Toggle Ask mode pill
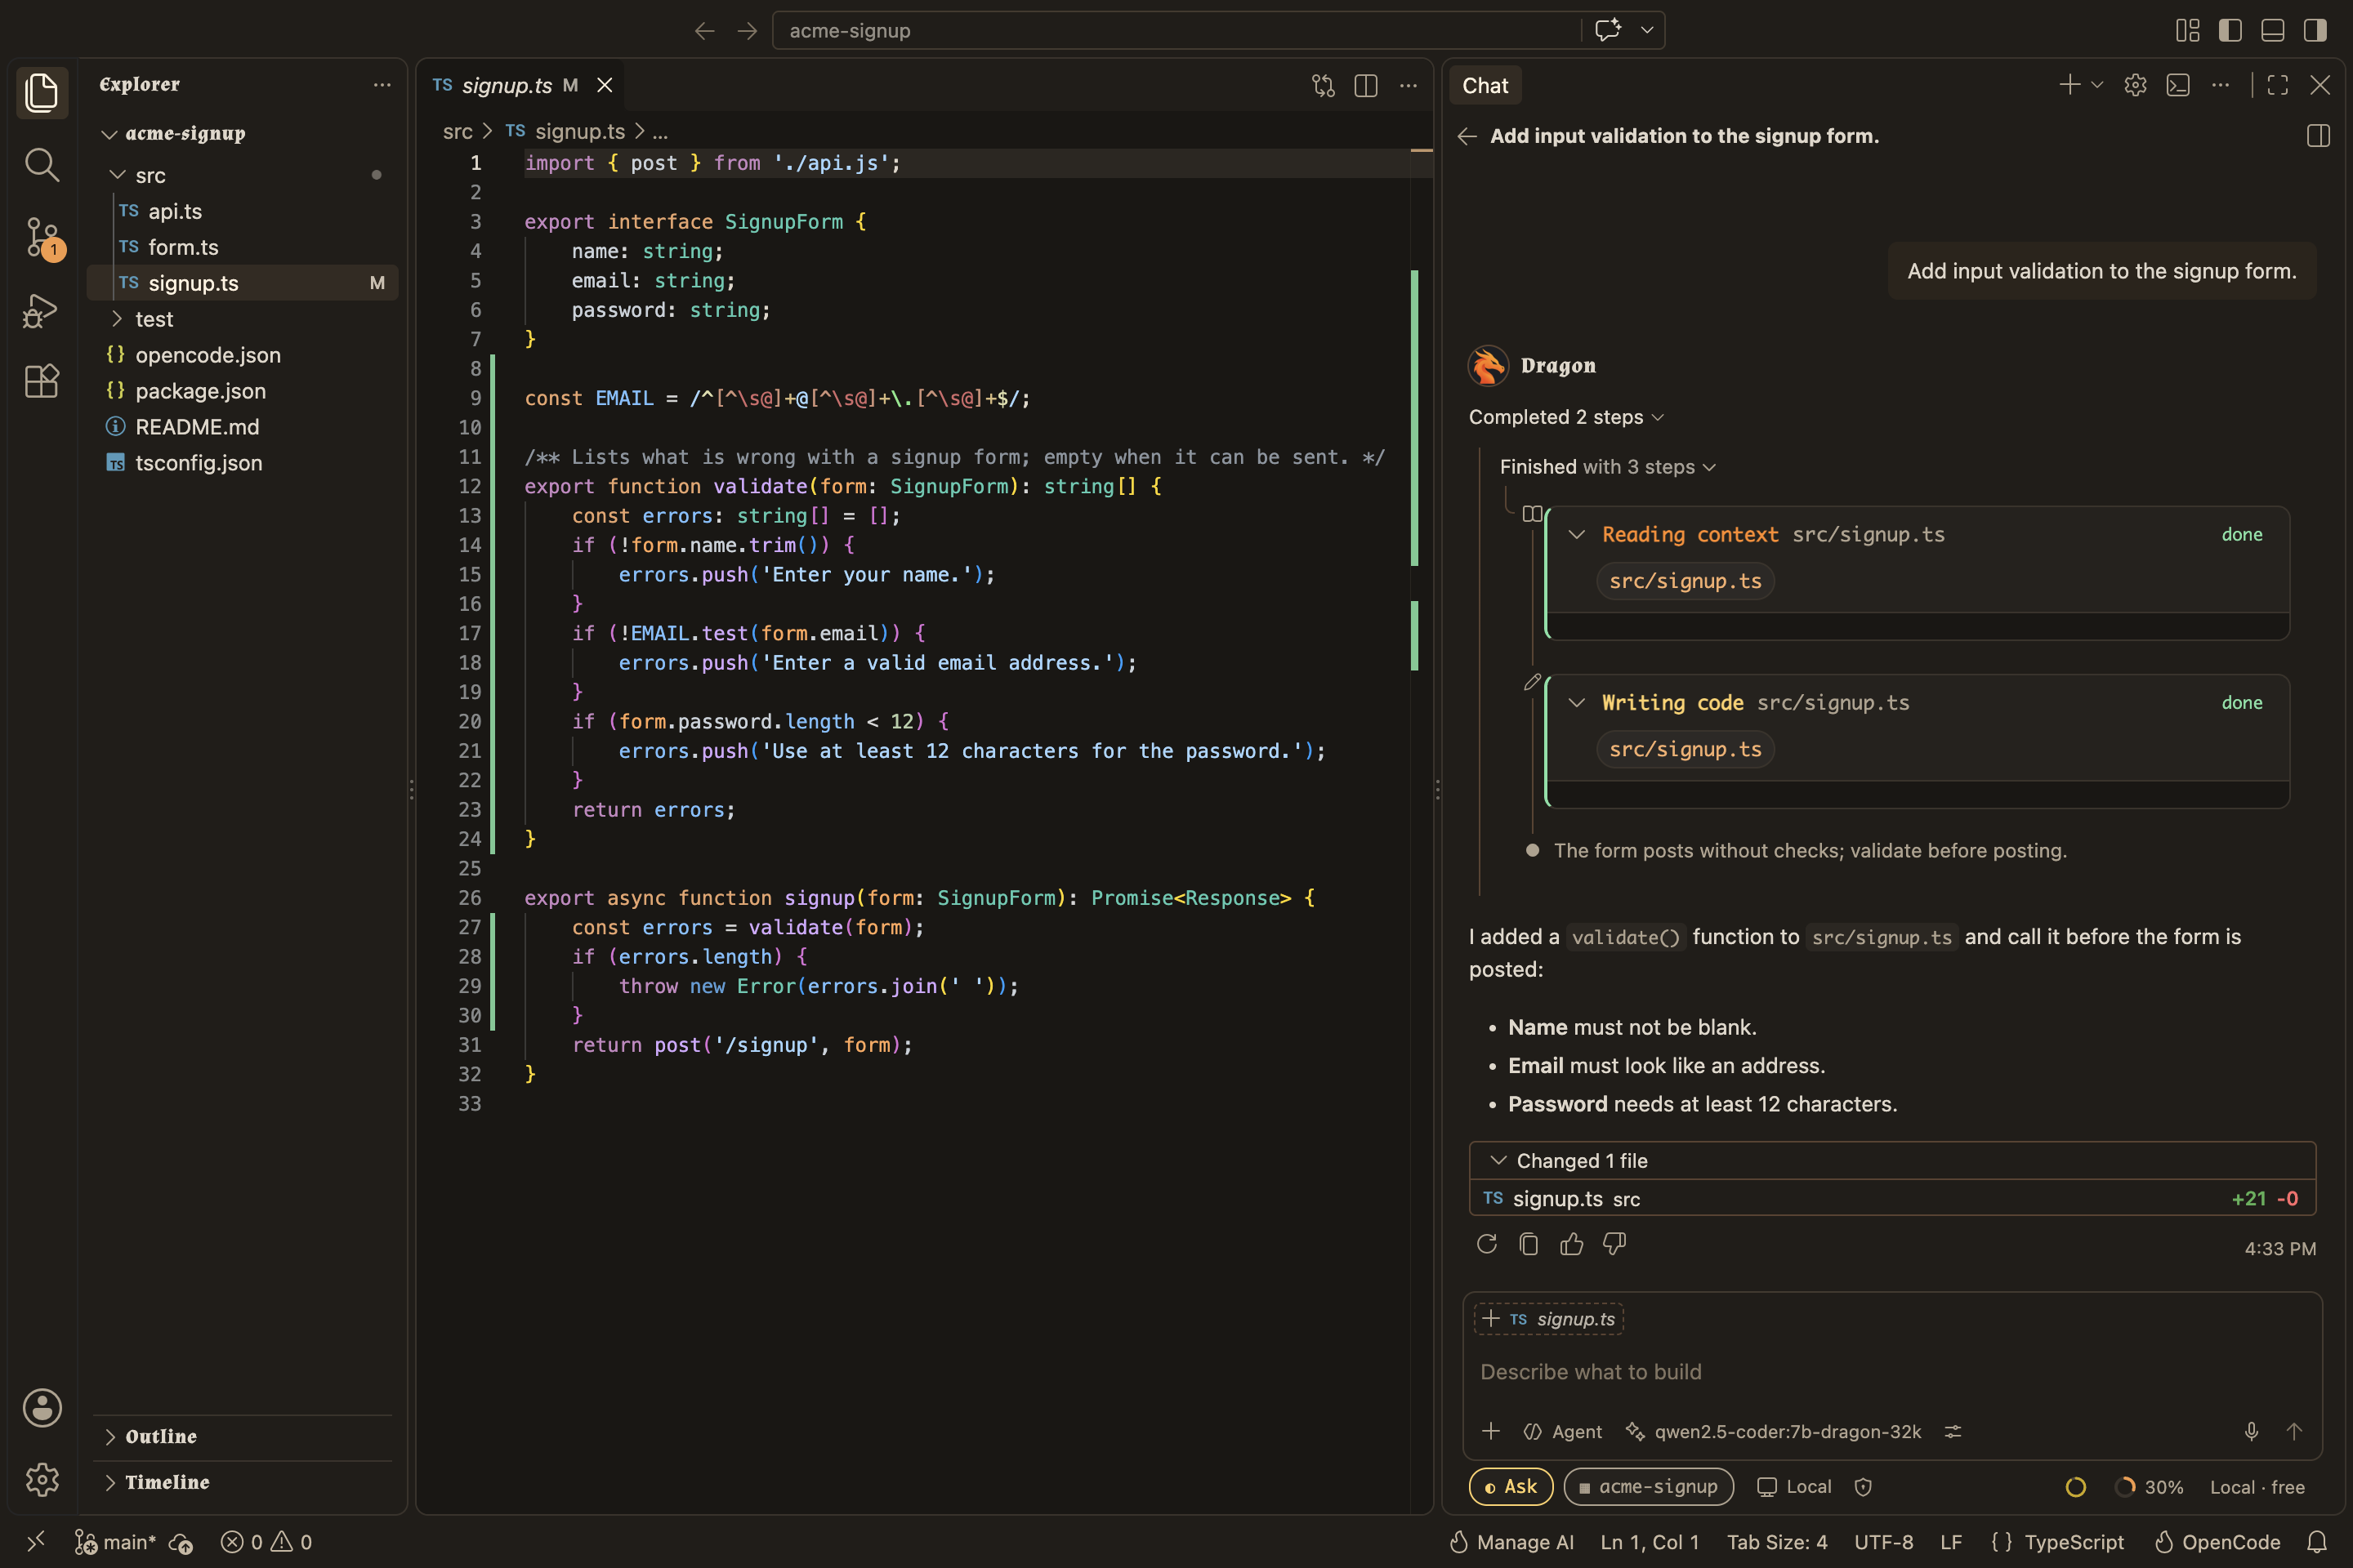 pos(1511,1486)
